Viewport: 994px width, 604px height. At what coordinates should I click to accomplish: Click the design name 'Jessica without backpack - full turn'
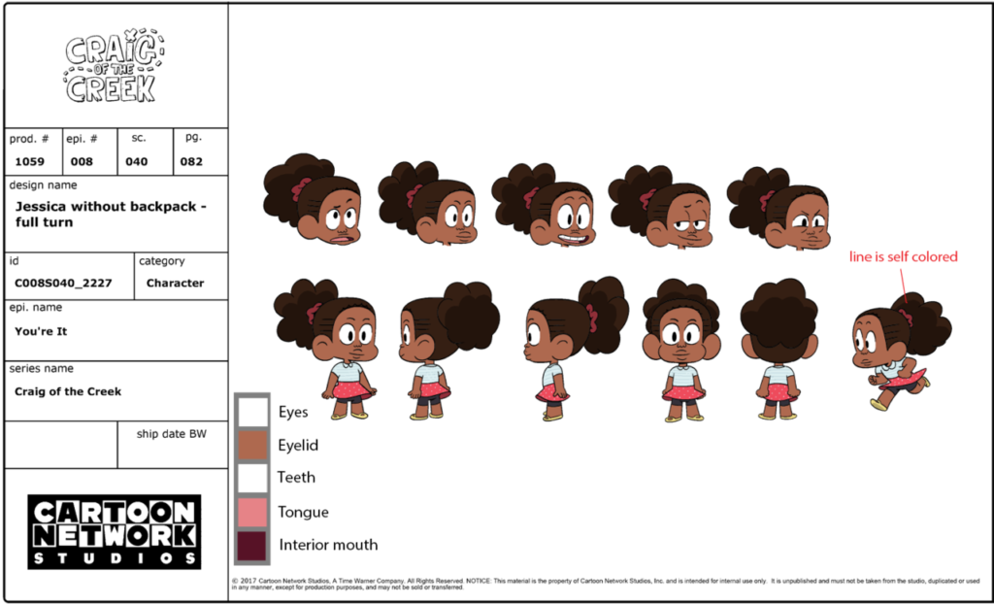[111, 215]
